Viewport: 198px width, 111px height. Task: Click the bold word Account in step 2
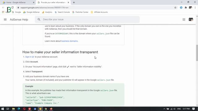[x=34, y=62]
